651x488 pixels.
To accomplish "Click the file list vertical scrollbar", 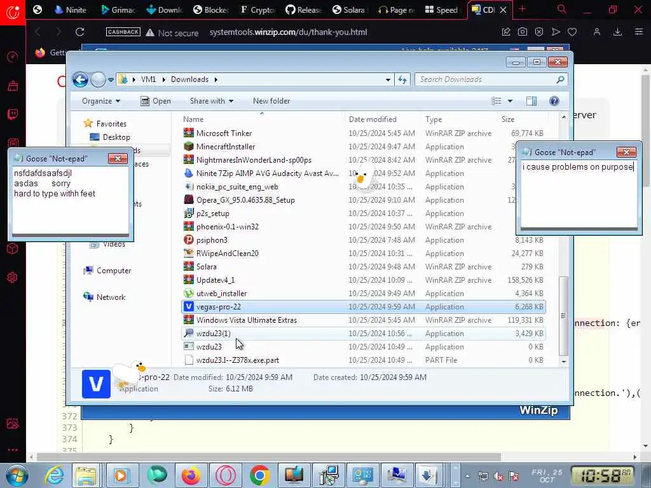I will point(563,315).
